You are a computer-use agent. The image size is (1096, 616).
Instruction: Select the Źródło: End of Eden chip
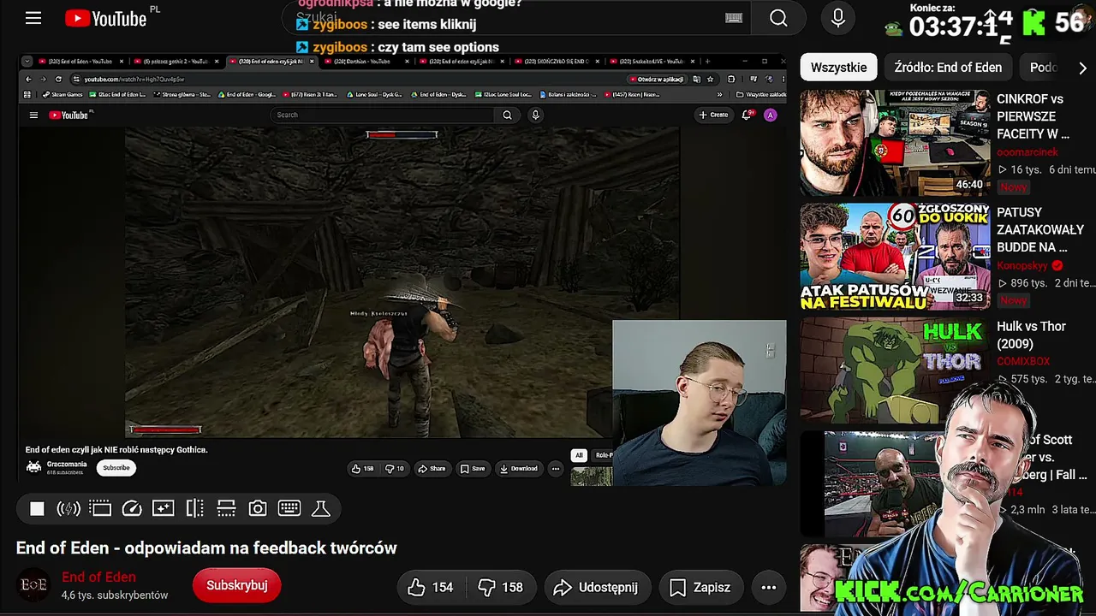point(948,67)
